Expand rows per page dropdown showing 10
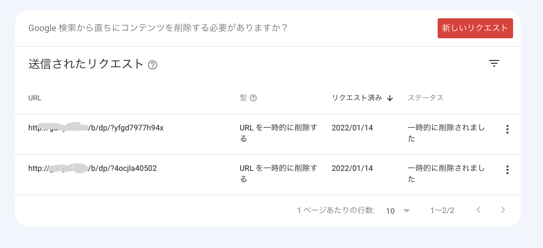 click(398, 211)
